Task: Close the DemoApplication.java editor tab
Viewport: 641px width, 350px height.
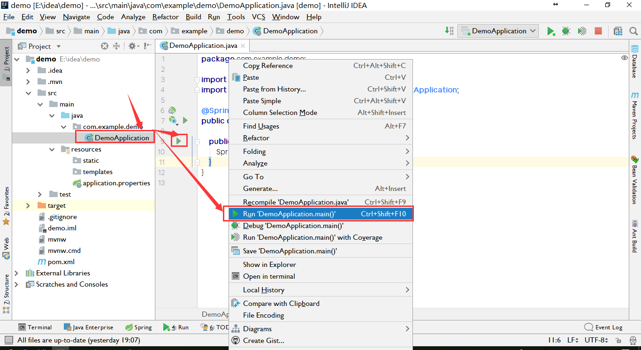Action: pos(243,46)
